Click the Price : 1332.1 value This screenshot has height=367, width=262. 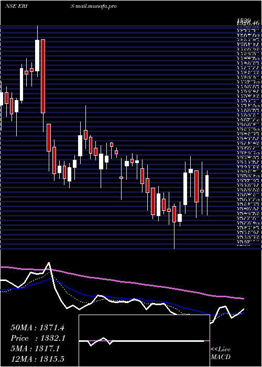point(38,338)
